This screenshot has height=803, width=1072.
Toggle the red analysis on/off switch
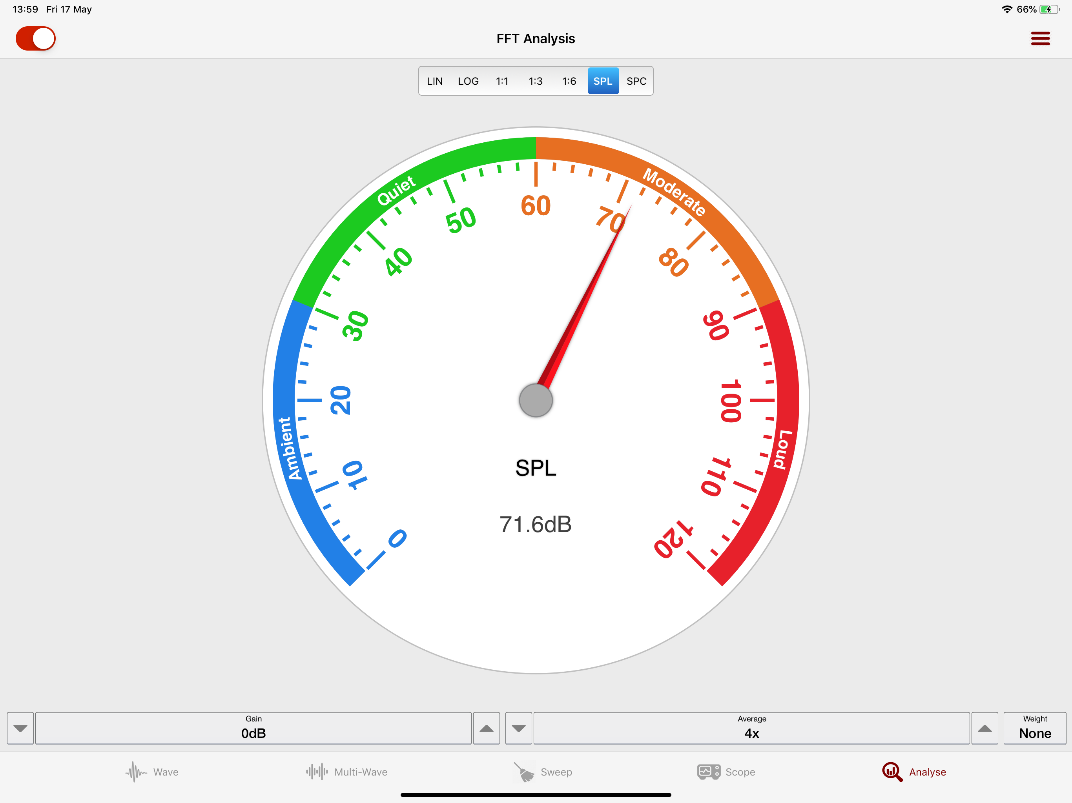35,38
